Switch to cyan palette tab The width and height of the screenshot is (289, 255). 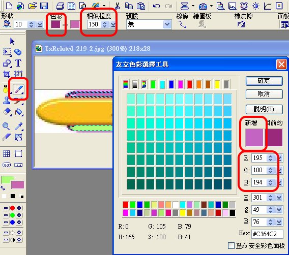click(162, 84)
